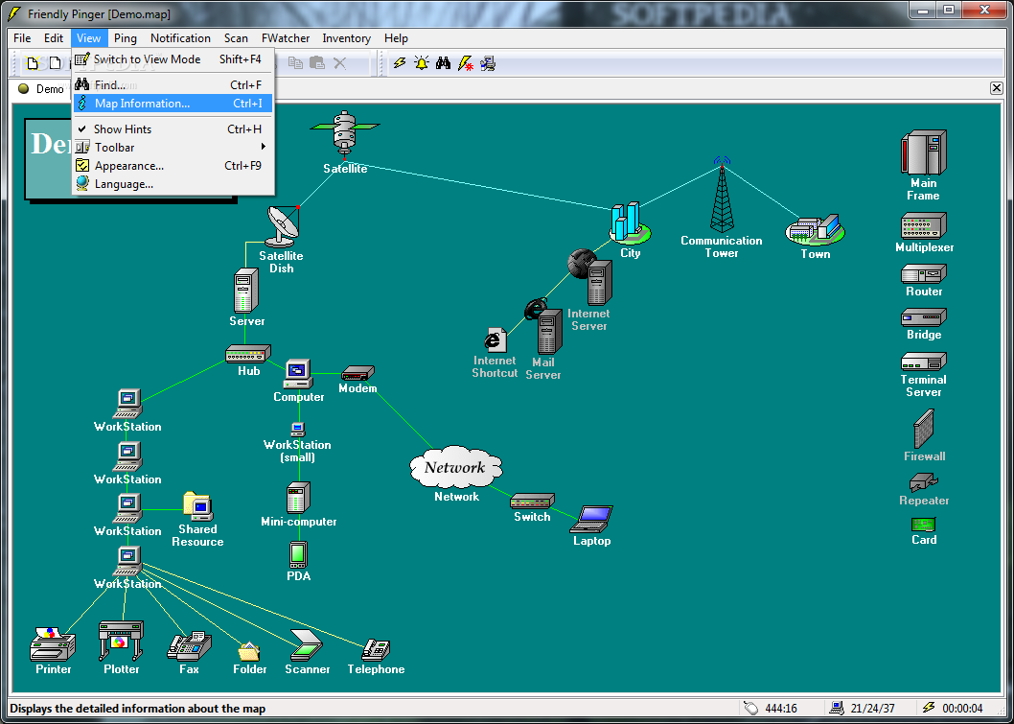Select the Scanner icon
1014x724 pixels.
307,644
